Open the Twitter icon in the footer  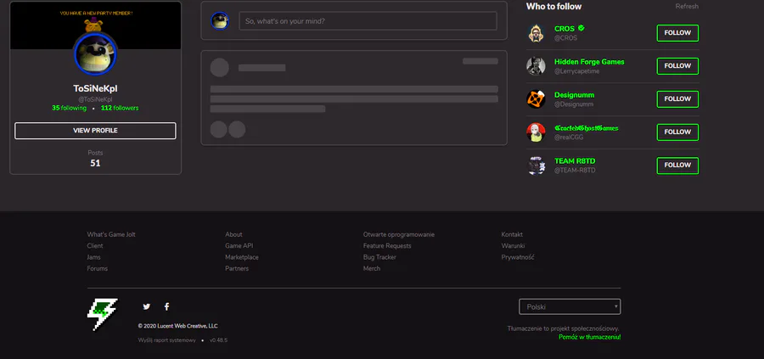(147, 306)
